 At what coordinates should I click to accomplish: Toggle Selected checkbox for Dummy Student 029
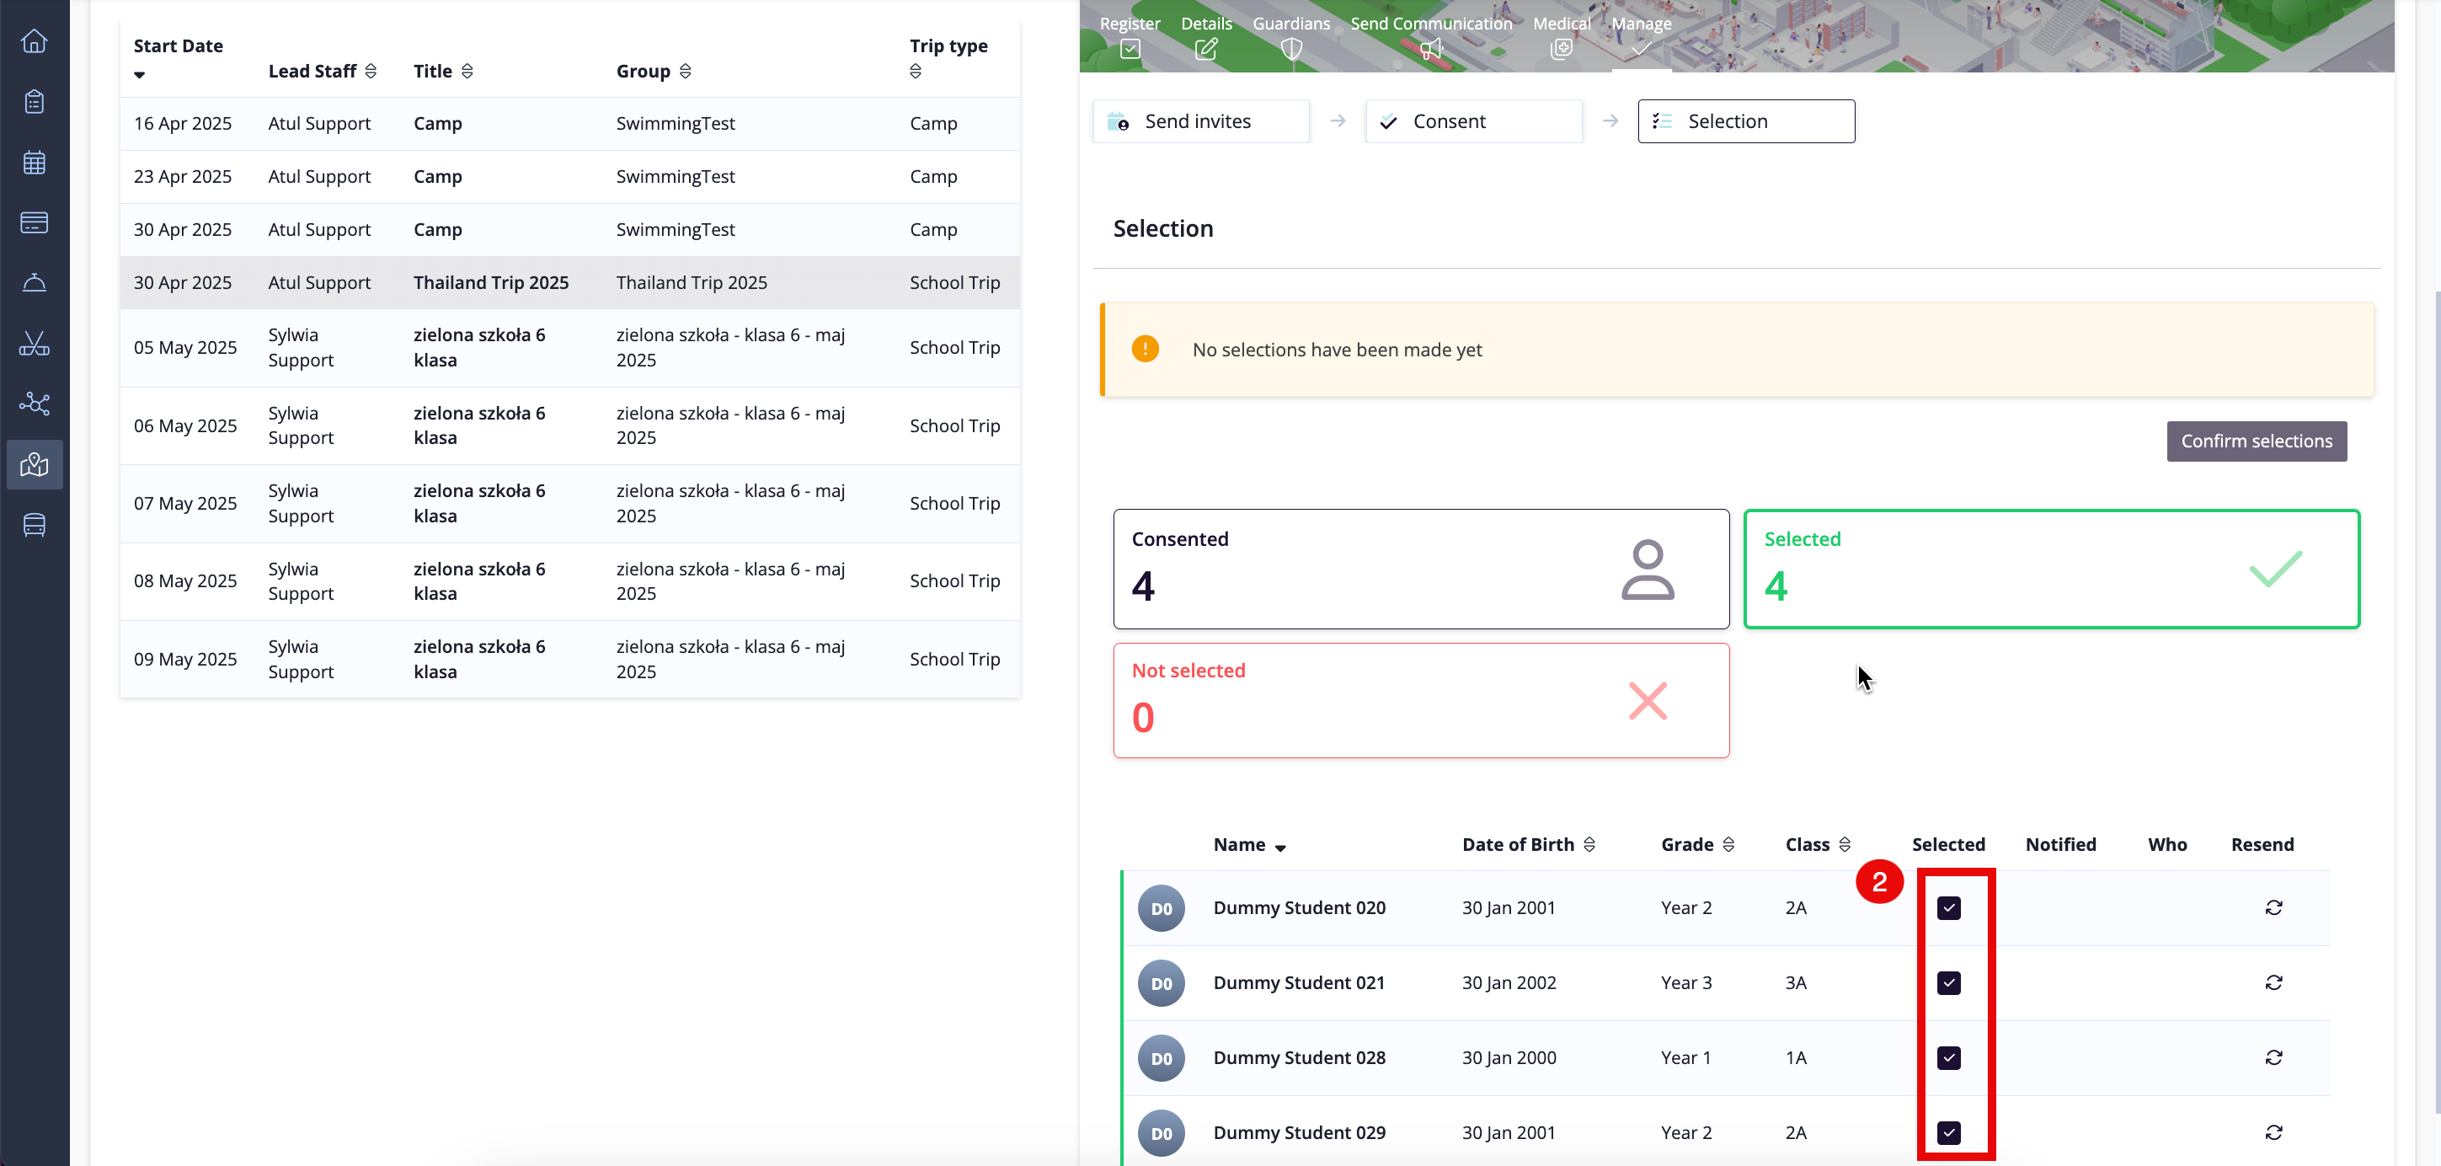[1948, 1131]
